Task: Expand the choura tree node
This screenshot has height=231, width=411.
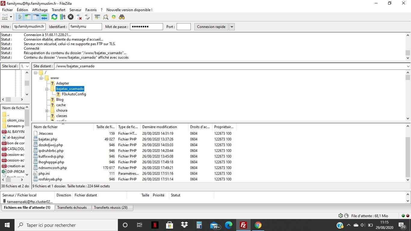Action: click(47, 110)
